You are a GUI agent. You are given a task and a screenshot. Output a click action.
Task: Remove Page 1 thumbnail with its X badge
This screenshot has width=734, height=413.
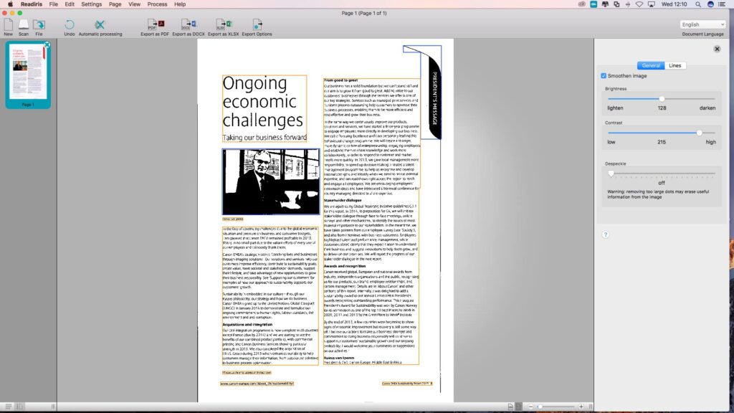[x=47, y=44]
